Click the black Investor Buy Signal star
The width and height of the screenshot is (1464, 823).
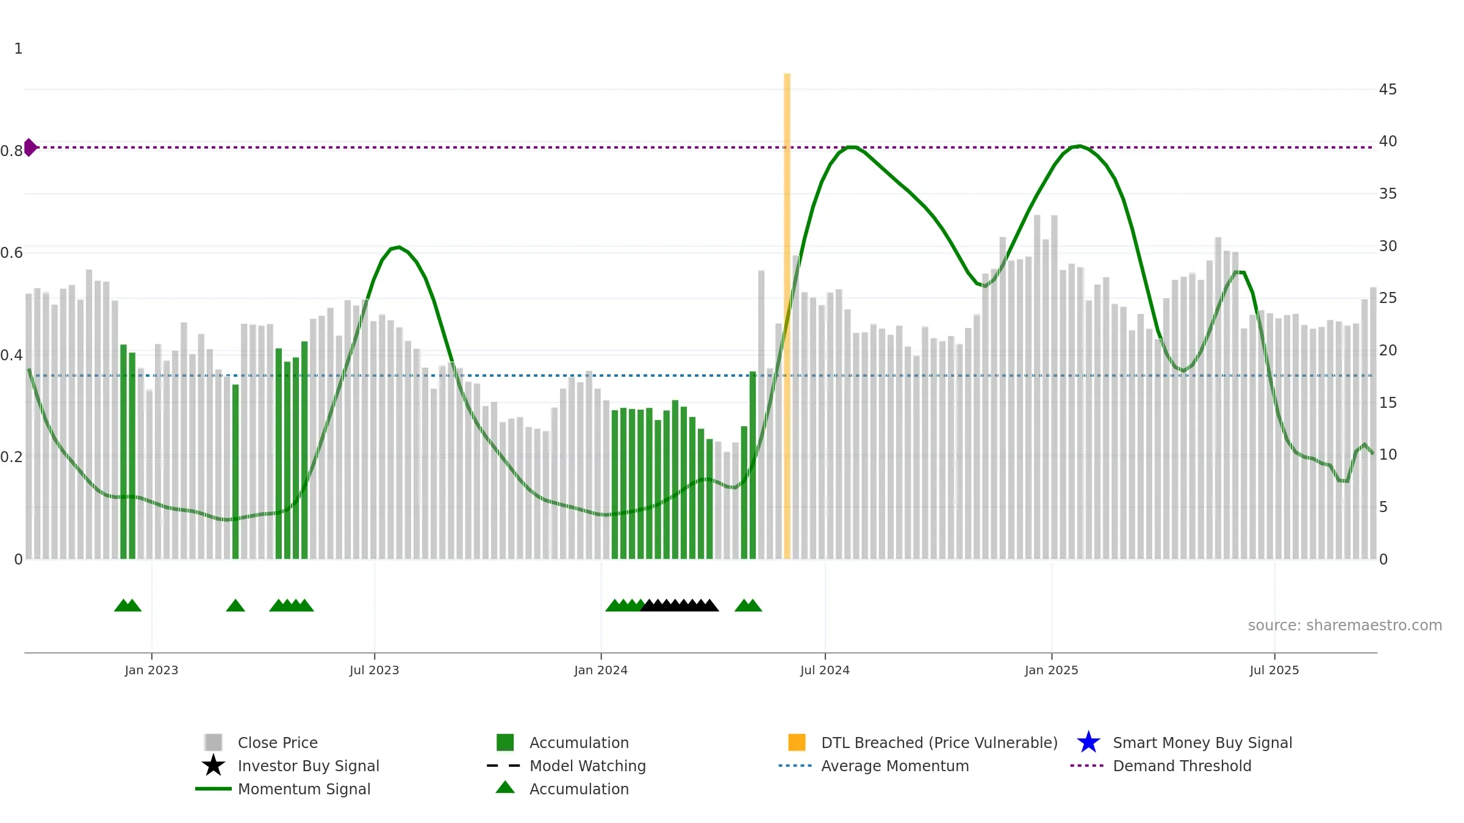tap(213, 765)
